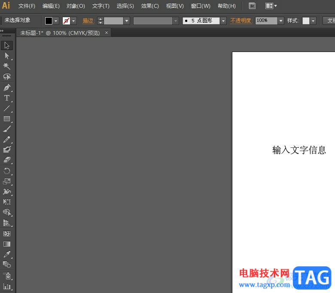Select the Eyedropper tool
Screen dimensions: 335x293
point(7,254)
